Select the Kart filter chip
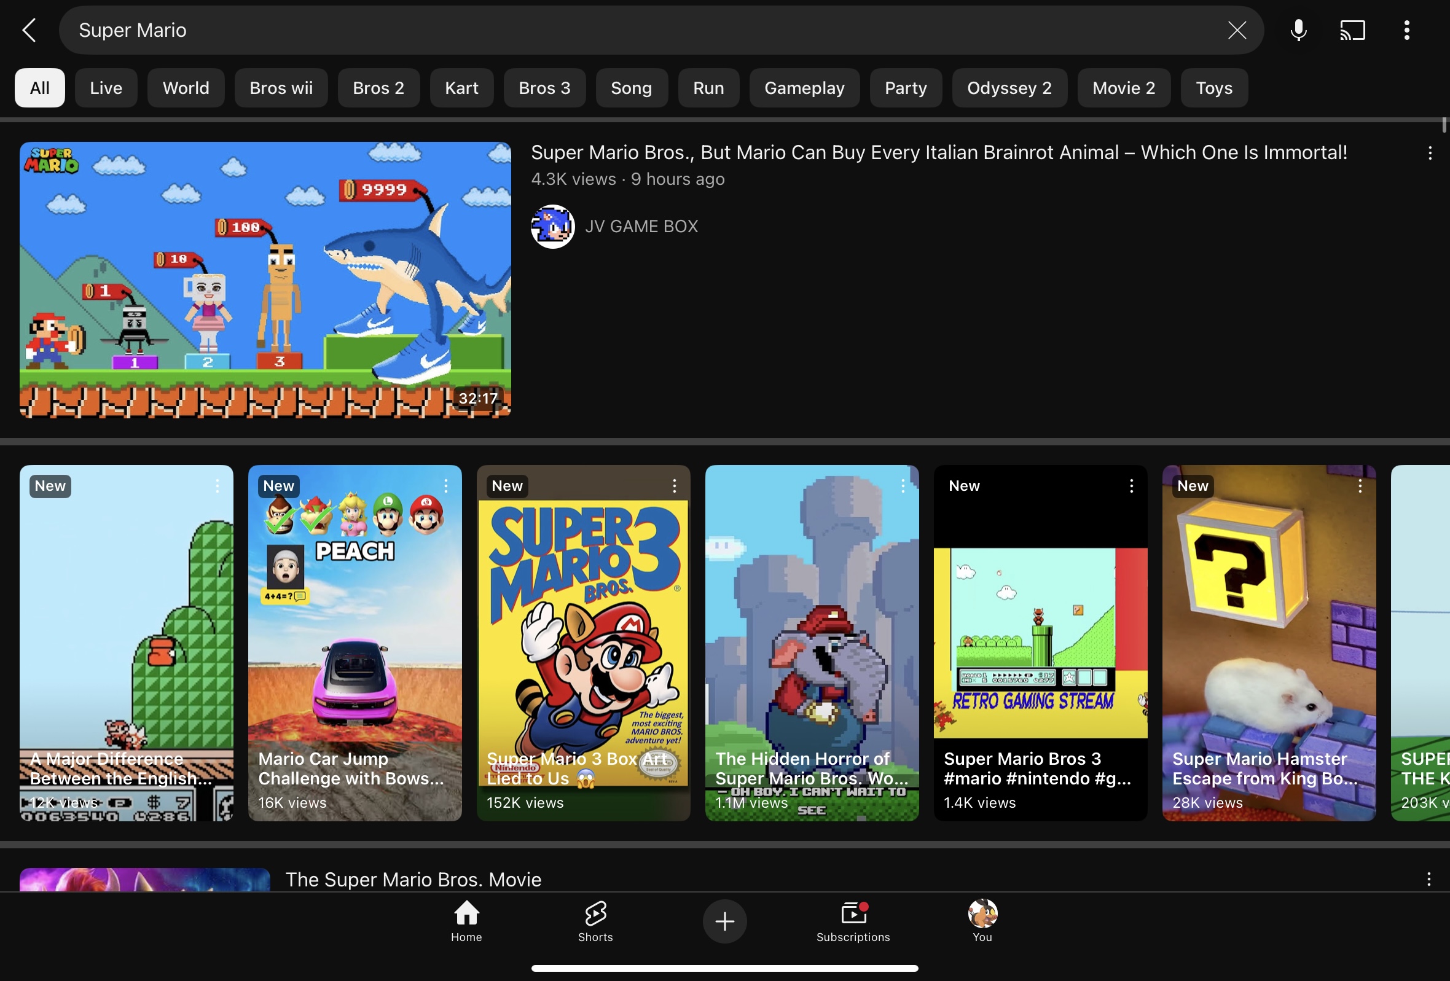Image resolution: width=1450 pixels, height=981 pixels. click(x=461, y=88)
